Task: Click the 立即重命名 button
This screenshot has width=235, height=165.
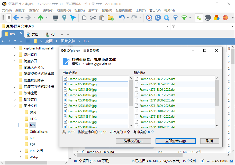Action: (175, 141)
